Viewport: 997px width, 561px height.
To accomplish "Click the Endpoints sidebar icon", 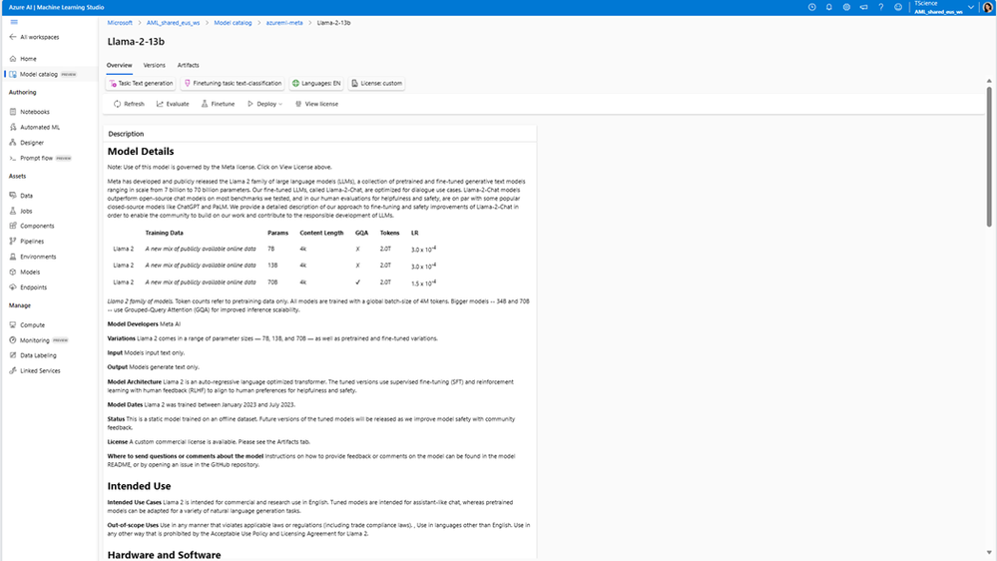I will [13, 286].
